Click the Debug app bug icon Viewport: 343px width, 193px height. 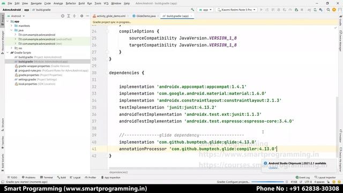[279, 10]
